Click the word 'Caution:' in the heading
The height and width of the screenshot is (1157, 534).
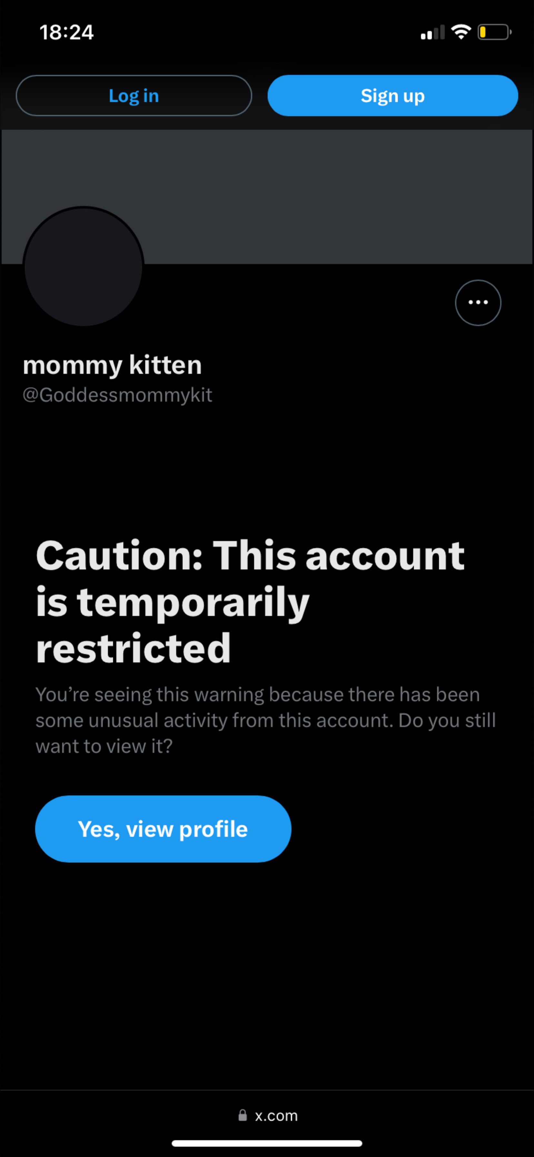pos(119,555)
